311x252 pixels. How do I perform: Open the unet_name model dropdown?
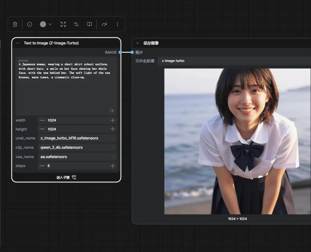(x=77, y=138)
